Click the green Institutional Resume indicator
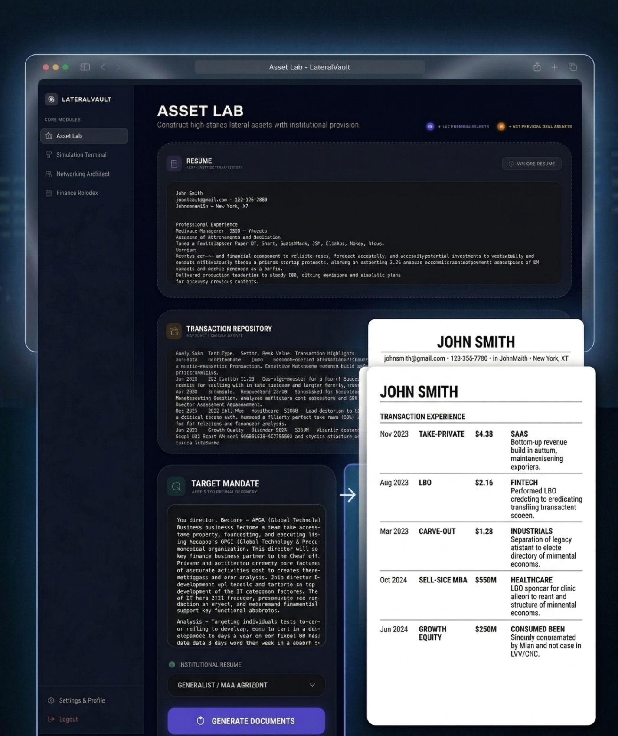 (172, 665)
